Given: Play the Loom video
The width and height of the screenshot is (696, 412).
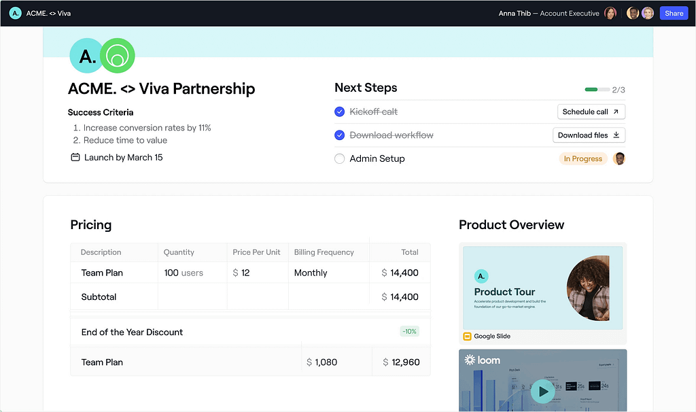Looking at the screenshot, I should (543, 391).
